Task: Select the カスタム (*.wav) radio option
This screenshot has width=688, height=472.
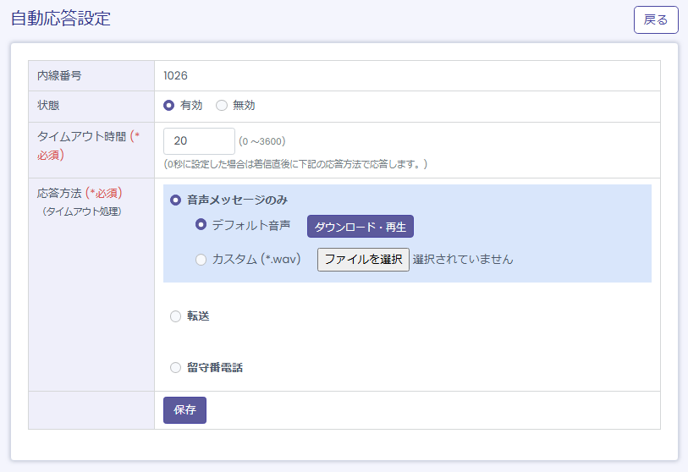Action: click(201, 260)
